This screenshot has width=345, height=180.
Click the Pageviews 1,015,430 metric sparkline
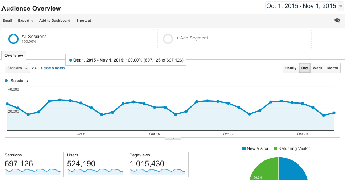pyautogui.click(x=158, y=171)
